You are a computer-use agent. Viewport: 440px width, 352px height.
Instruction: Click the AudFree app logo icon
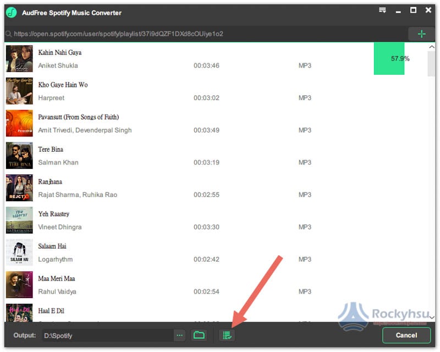[x=12, y=12]
